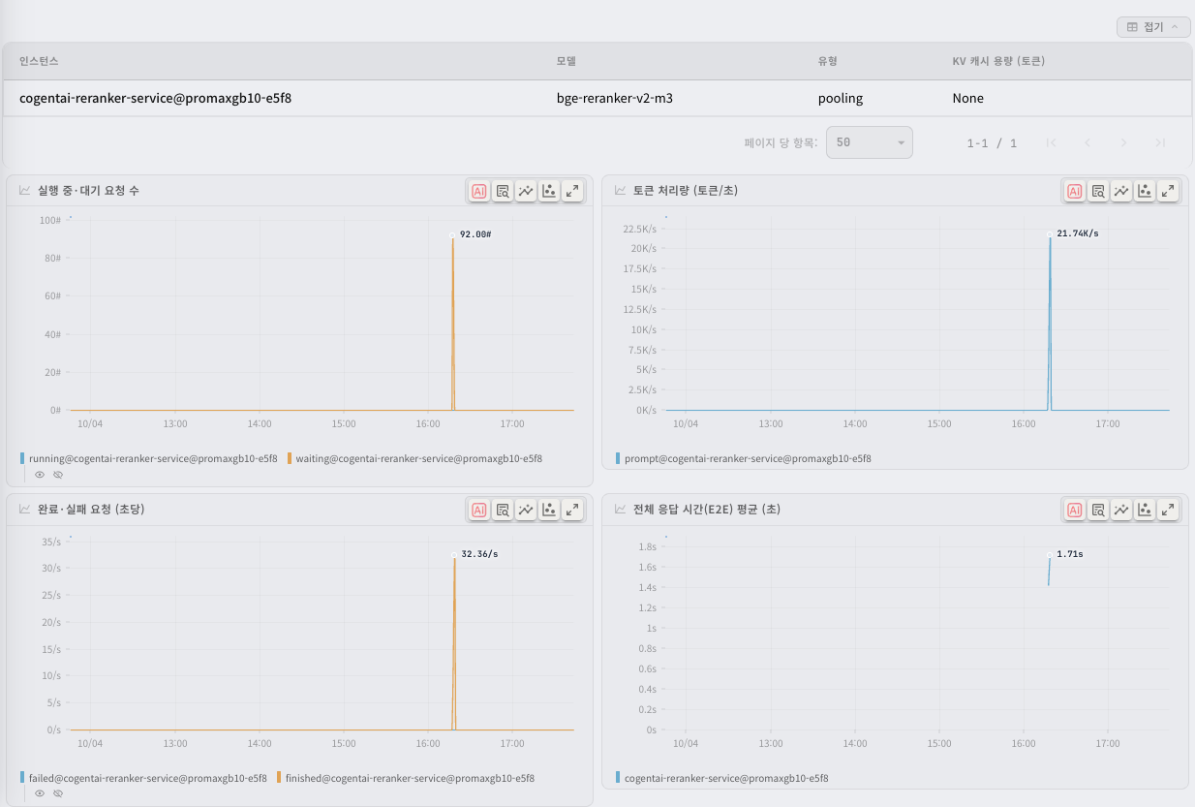Click the 92.00# peak data point
Screen dimensions: 1195x807
coord(453,235)
